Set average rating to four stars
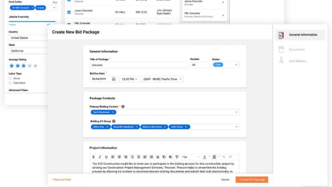This screenshot has width=332, height=187. coord(30,66)
